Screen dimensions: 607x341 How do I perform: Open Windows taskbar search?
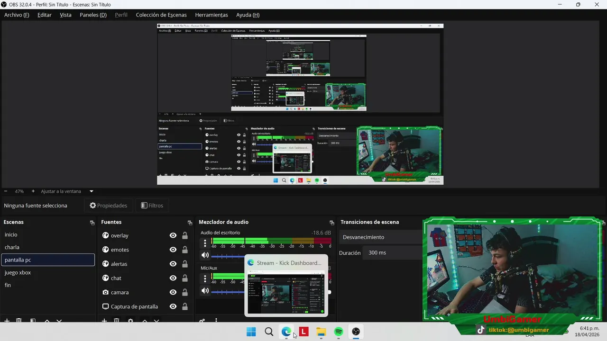coord(269,332)
